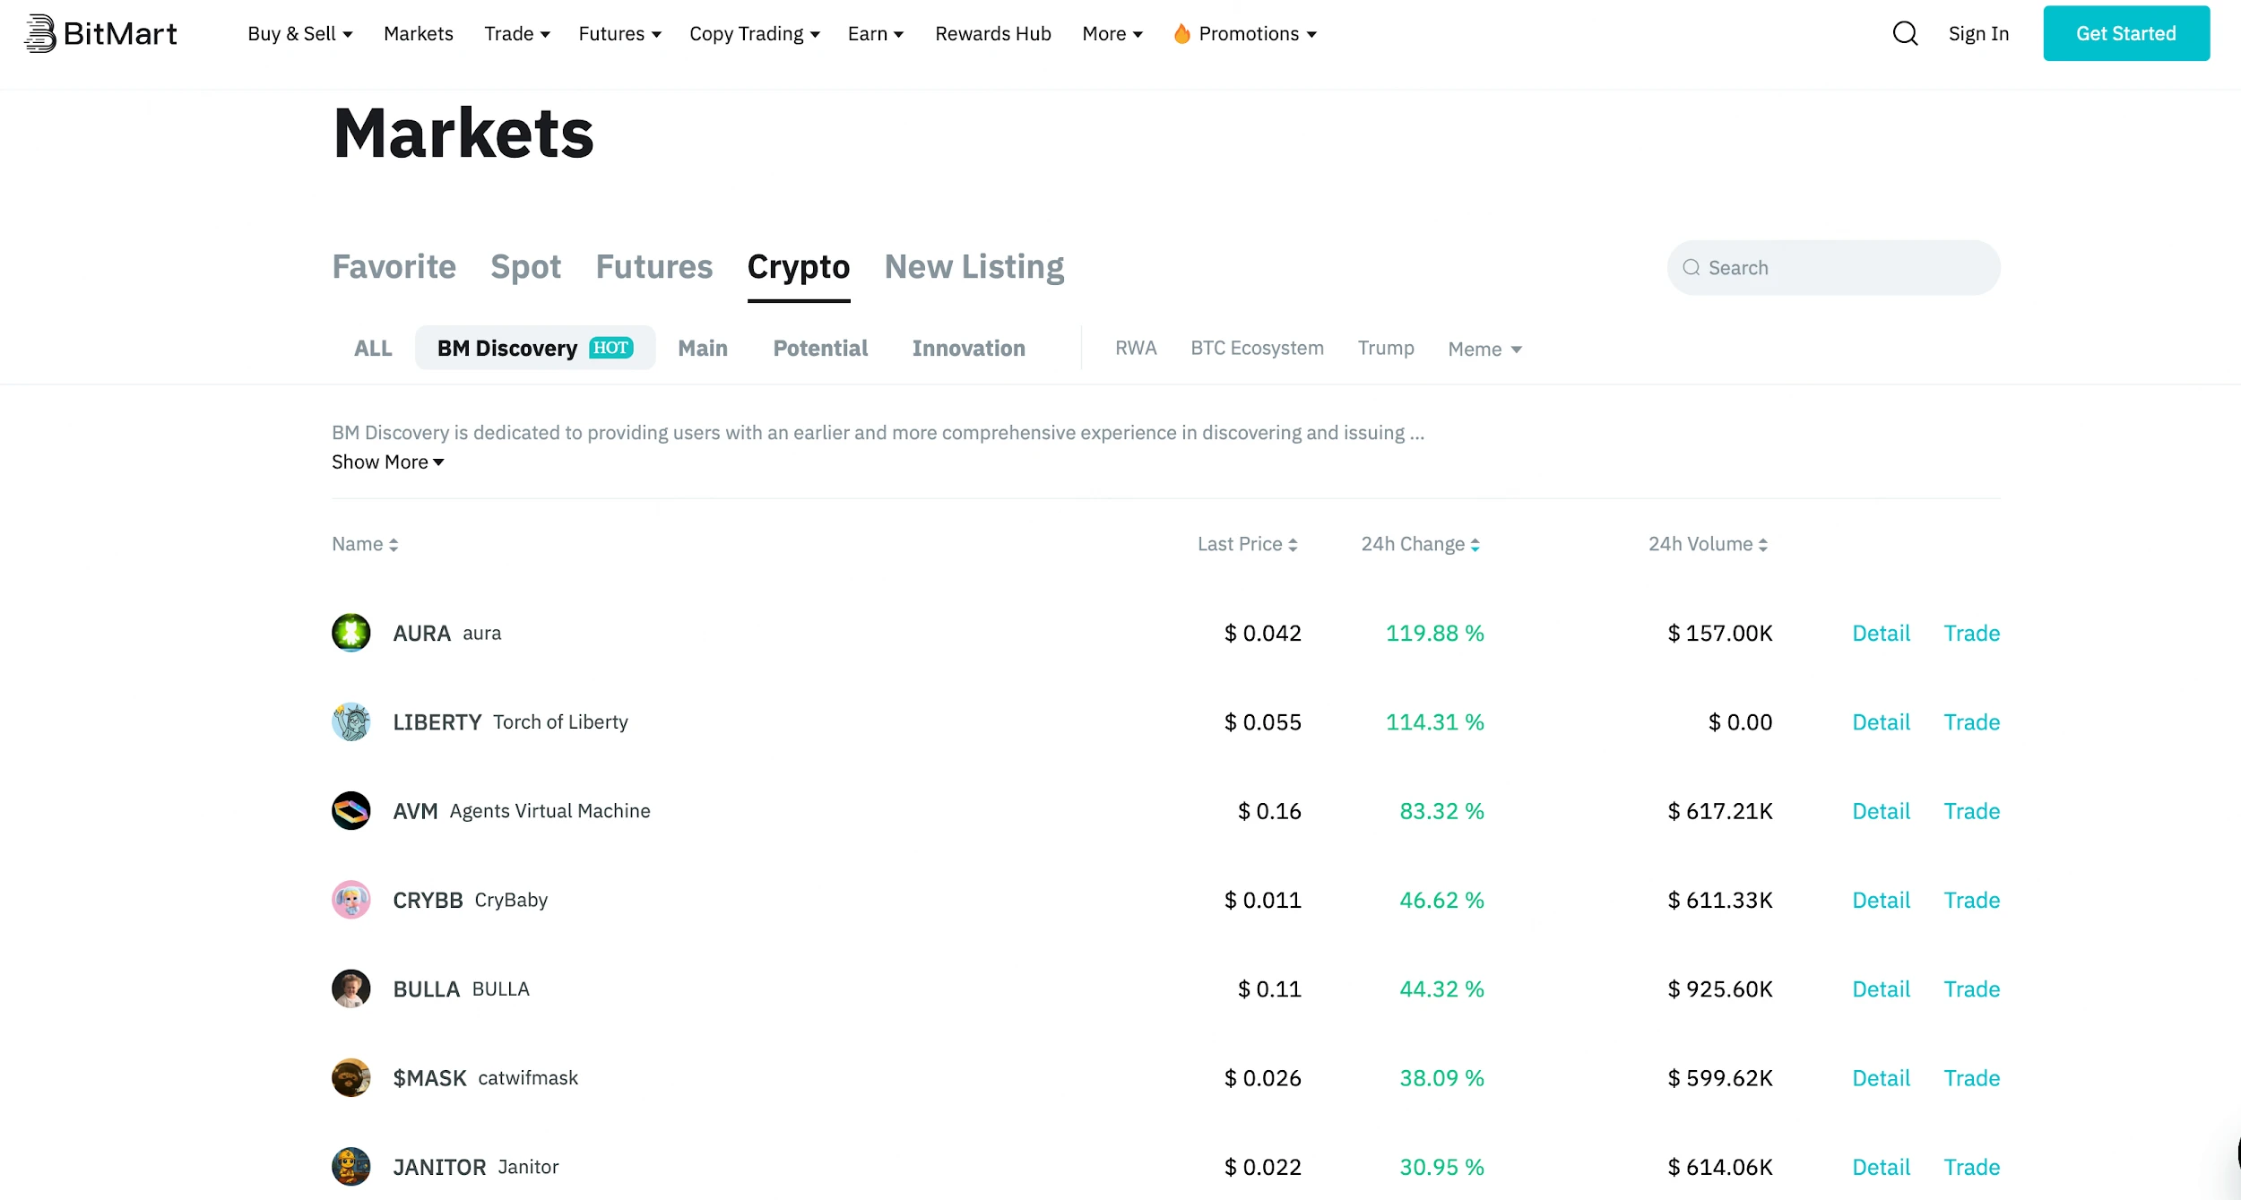Screen dimensions: 2241x1200
Task: Click the AURA coin icon
Action: click(x=351, y=633)
